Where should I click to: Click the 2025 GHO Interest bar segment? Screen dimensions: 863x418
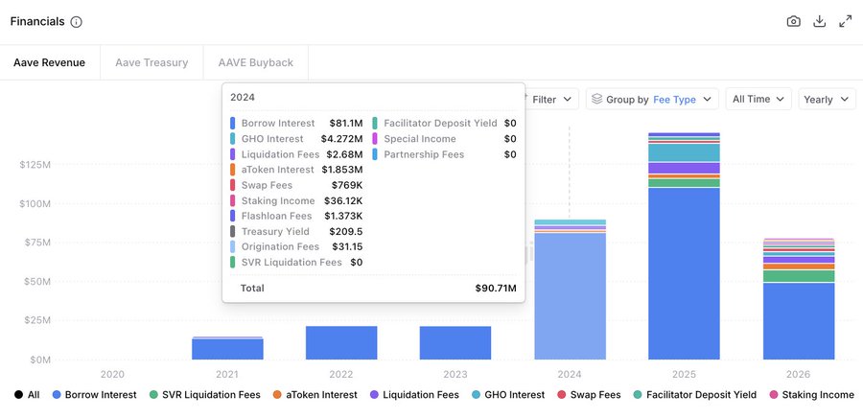(684, 152)
